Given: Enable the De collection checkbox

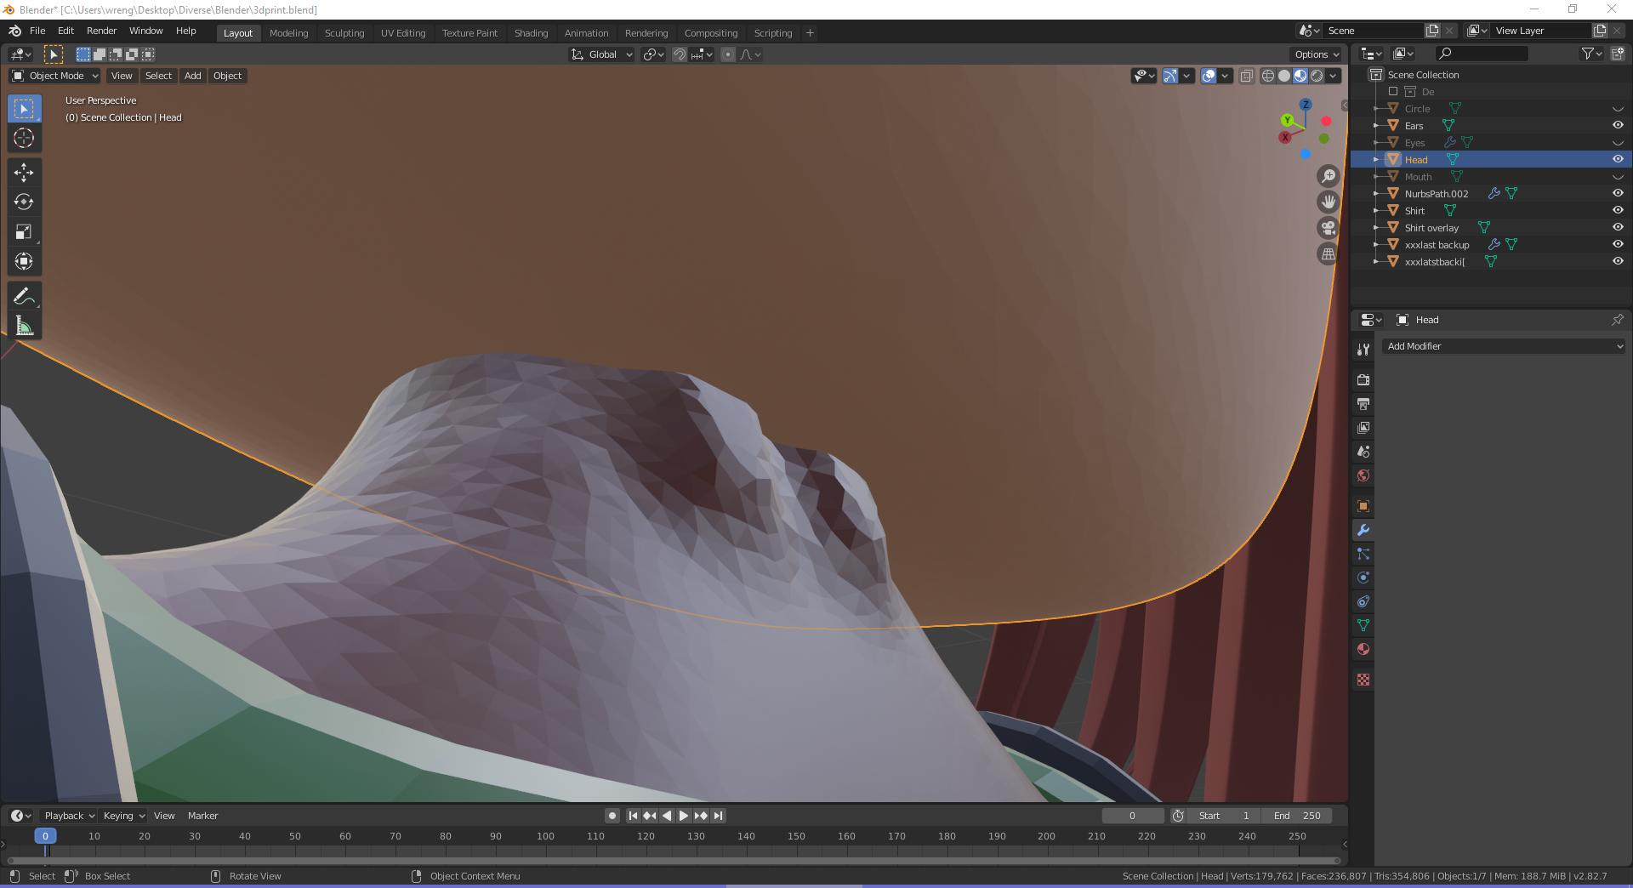Looking at the screenshot, I should click(x=1393, y=91).
